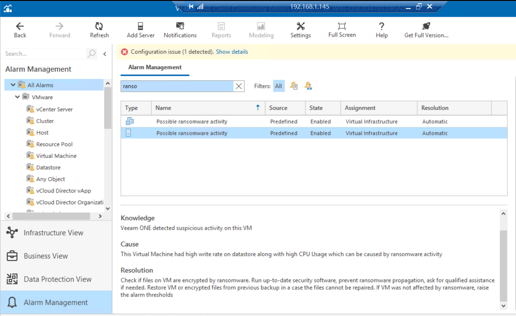Select VMware tree folder
The height and width of the screenshot is (316, 516).
click(x=42, y=97)
